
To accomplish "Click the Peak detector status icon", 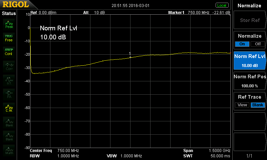I will pyautogui.click(x=9, y=24).
